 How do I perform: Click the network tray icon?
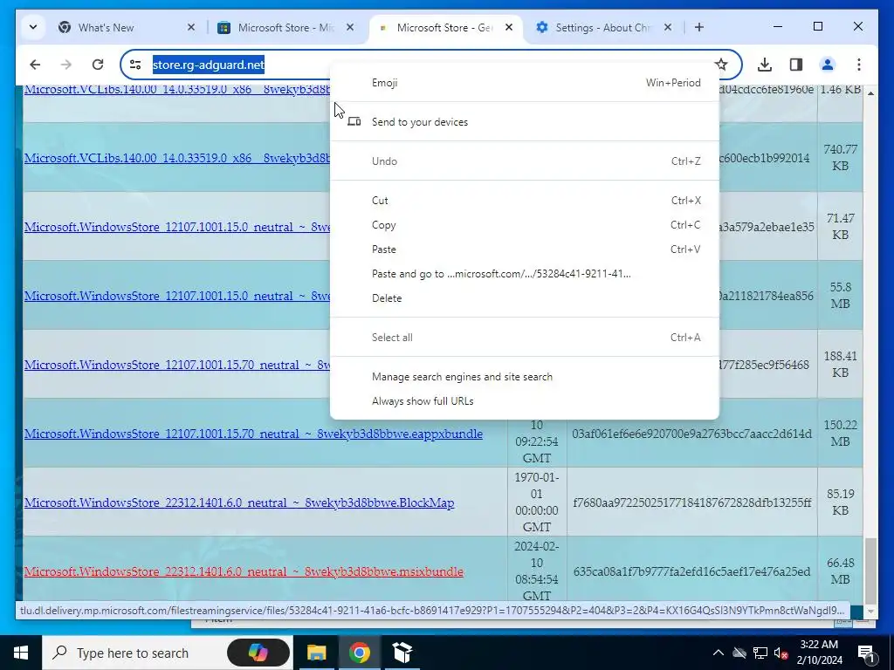[760, 653]
